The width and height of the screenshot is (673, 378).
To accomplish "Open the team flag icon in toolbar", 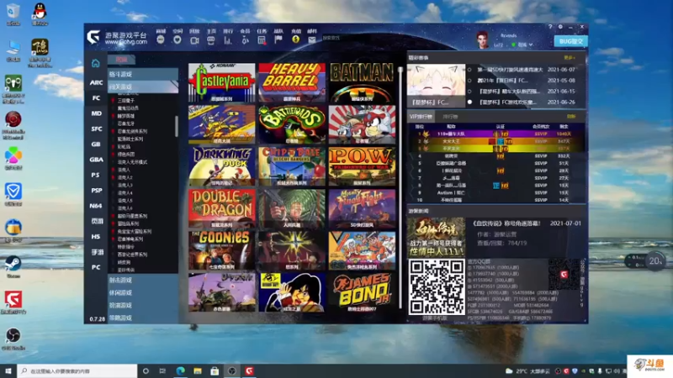I will point(278,39).
